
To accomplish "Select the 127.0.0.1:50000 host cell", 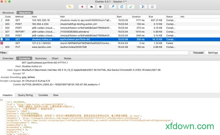I will click(41, 43).
